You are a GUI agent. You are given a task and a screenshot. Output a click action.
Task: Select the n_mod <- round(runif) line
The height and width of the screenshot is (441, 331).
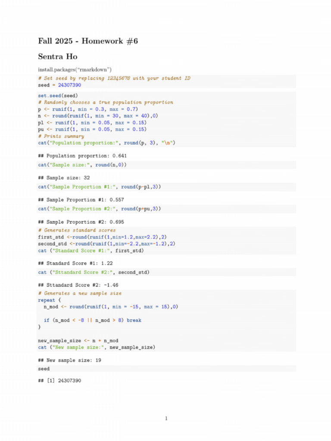(x=111, y=307)
